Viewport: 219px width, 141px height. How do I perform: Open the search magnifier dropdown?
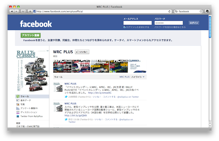[176, 11]
